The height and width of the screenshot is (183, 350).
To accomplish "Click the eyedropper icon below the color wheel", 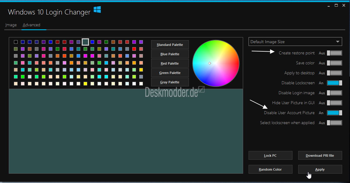I will 202,89.
